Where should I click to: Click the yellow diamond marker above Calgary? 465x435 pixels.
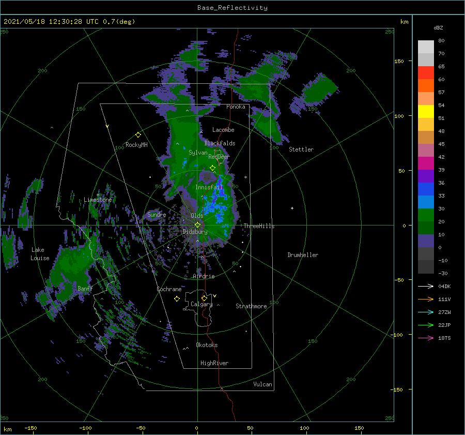(204, 298)
